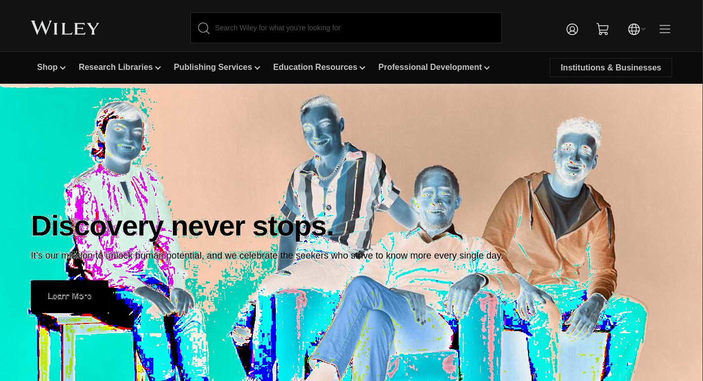The image size is (703, 381).
Task: Open the user account icon
Action: pos(572,29)
